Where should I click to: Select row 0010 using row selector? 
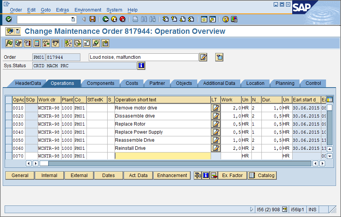(9, 108)
